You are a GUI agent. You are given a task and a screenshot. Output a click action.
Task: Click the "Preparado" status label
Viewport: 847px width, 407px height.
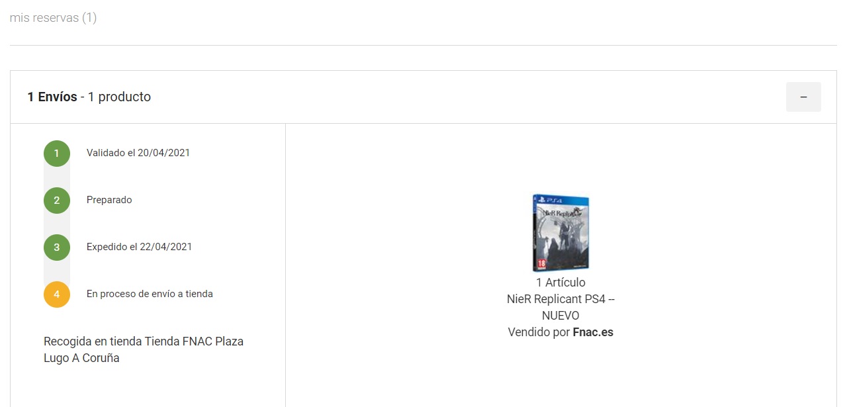point(109,200)
